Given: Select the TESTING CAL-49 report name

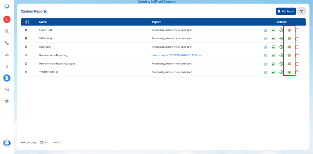Looking at the screenshot, I should (x=49, y=72).
